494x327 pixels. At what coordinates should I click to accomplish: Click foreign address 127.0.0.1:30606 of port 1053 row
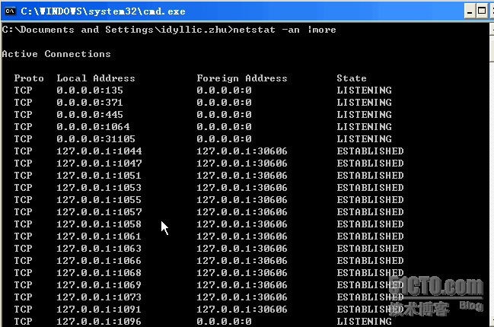[242, 188]
